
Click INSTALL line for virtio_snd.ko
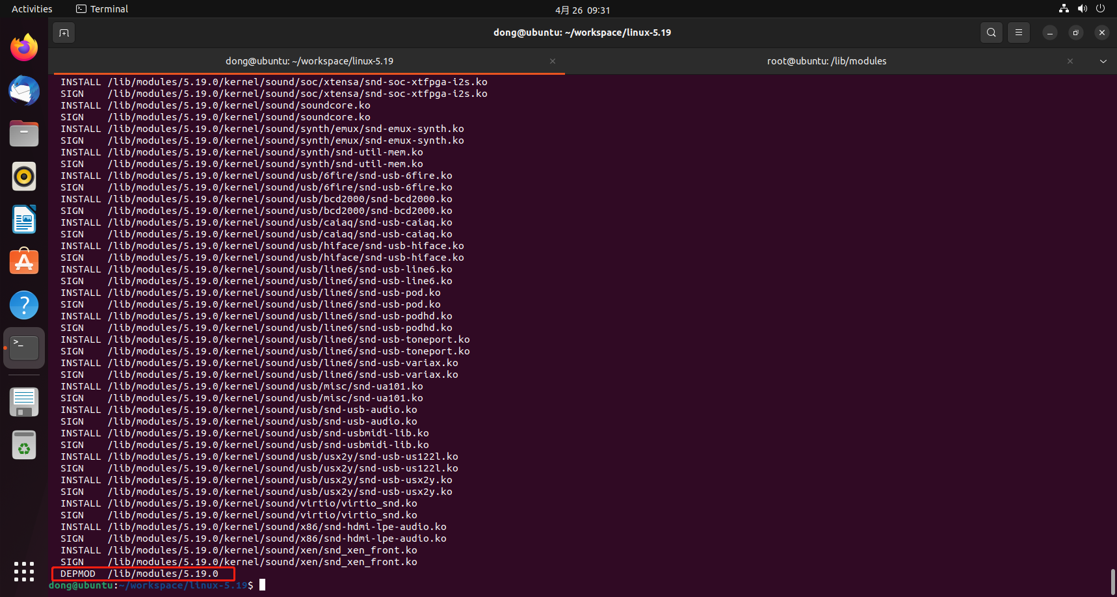click(x=239, y=503)
